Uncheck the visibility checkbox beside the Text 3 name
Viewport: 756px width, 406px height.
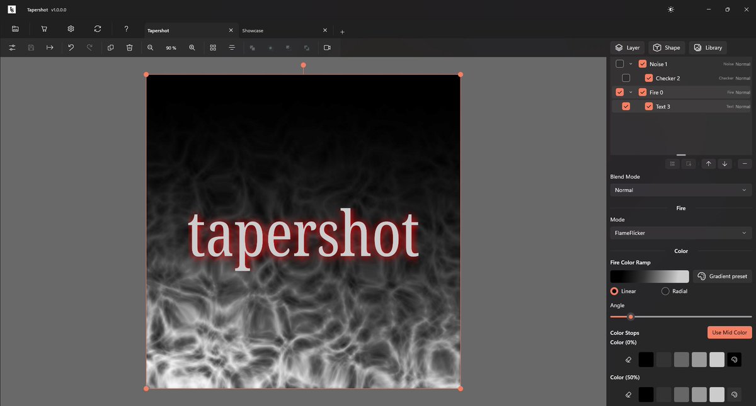tap(649, 106)
